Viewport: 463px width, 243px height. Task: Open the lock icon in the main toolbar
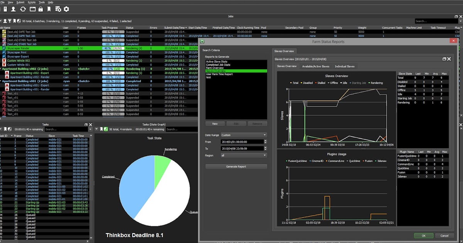[x=41, y=9]
